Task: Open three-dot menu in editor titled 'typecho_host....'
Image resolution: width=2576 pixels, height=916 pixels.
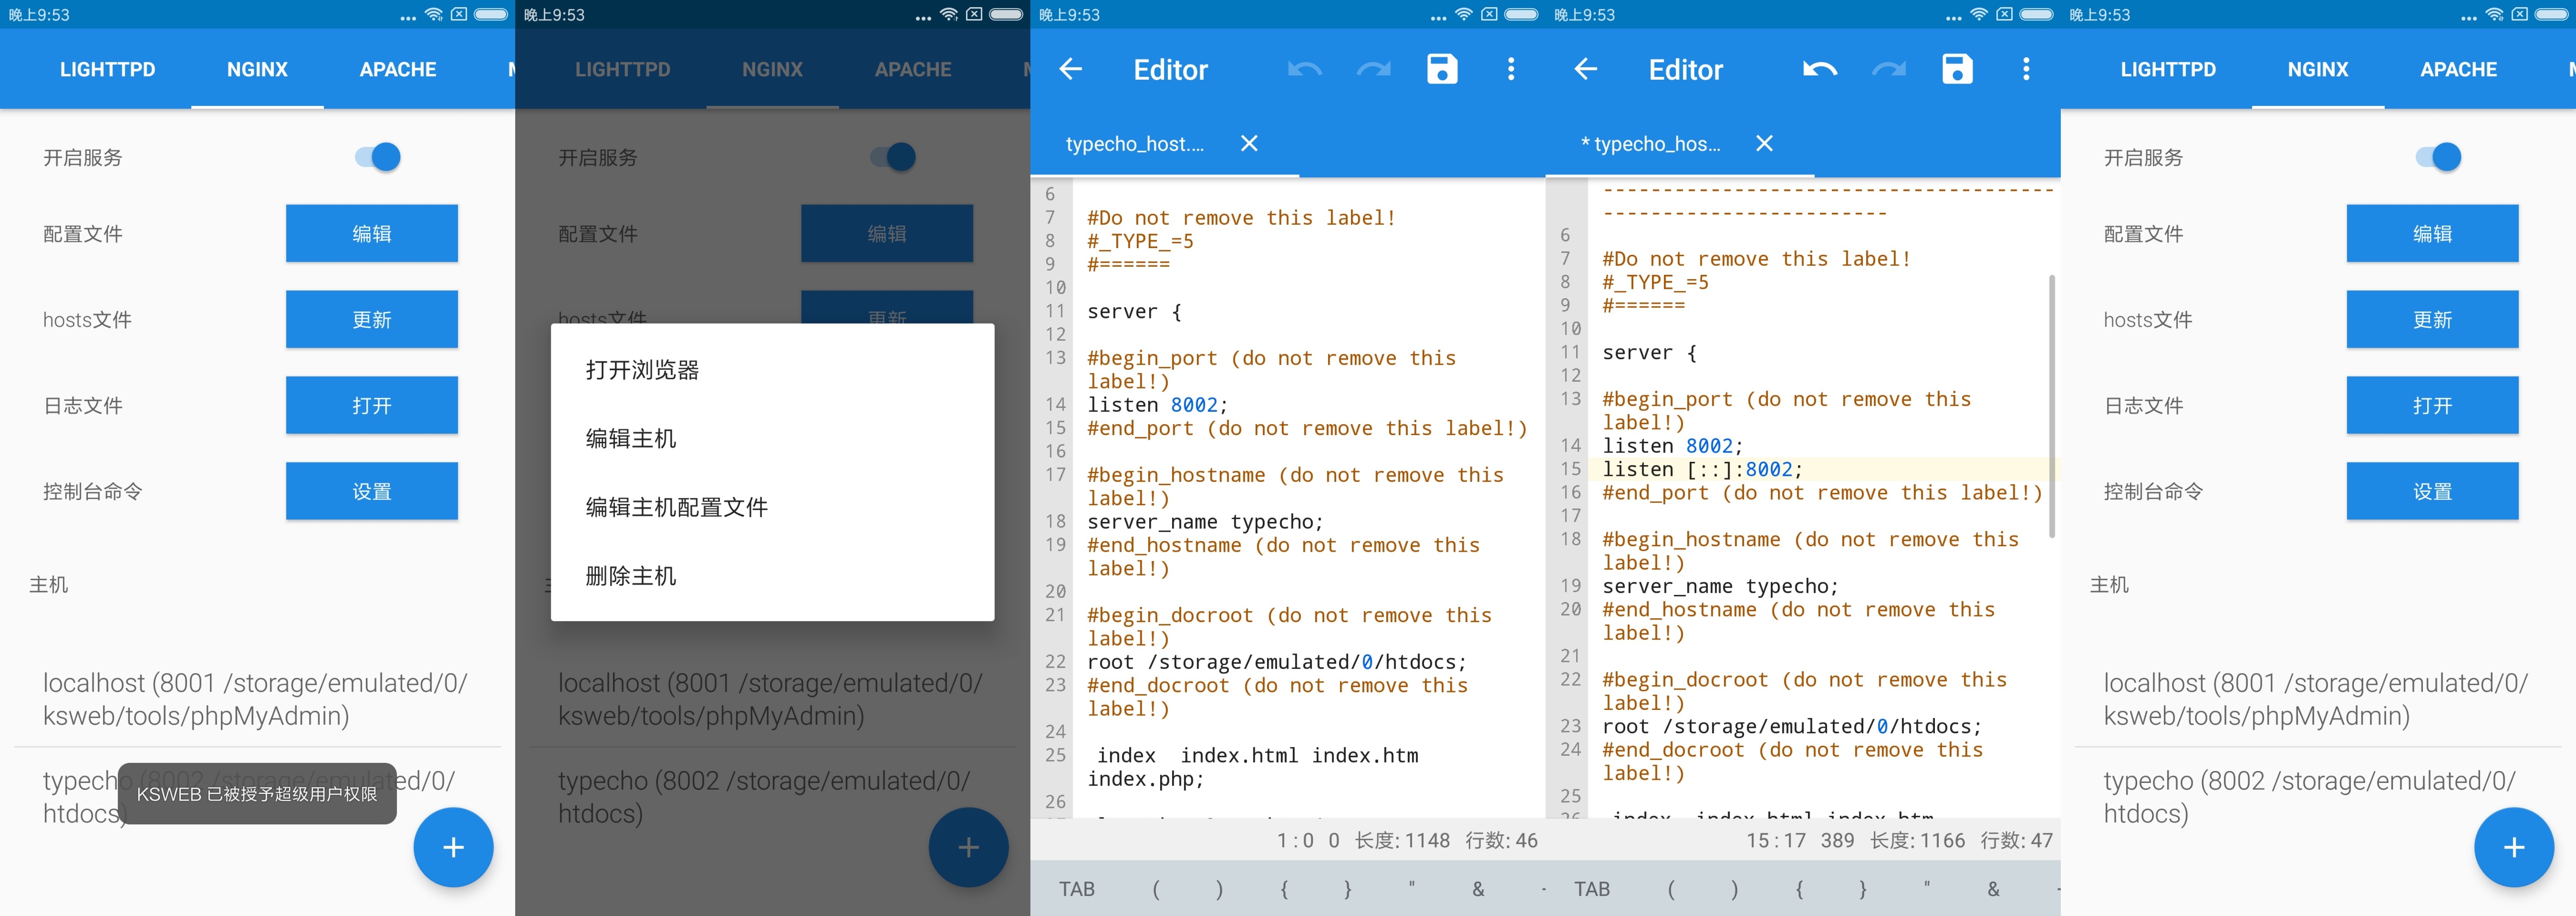Action: click(1511, 69)
